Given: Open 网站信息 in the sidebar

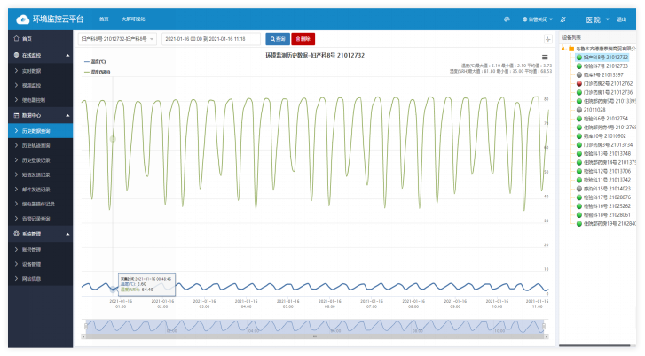Looking at the screenshot, I should point(40,278).
